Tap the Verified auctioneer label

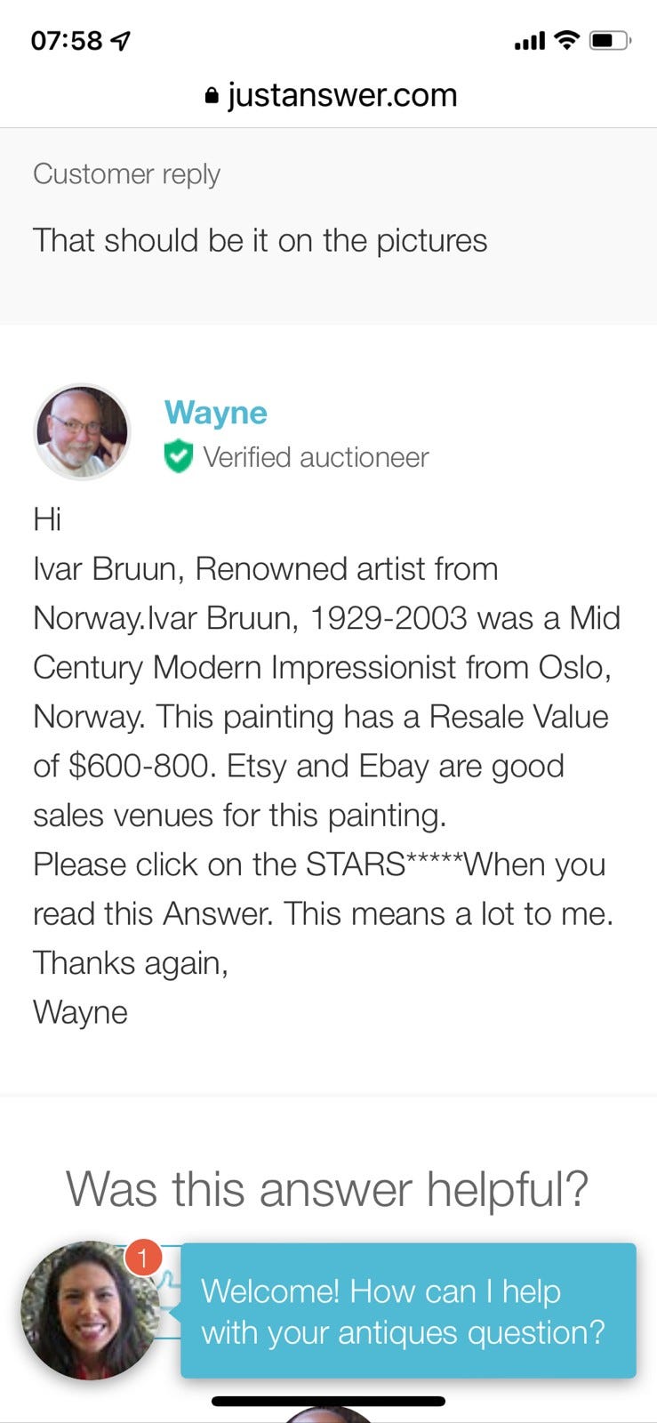[316, 457]
